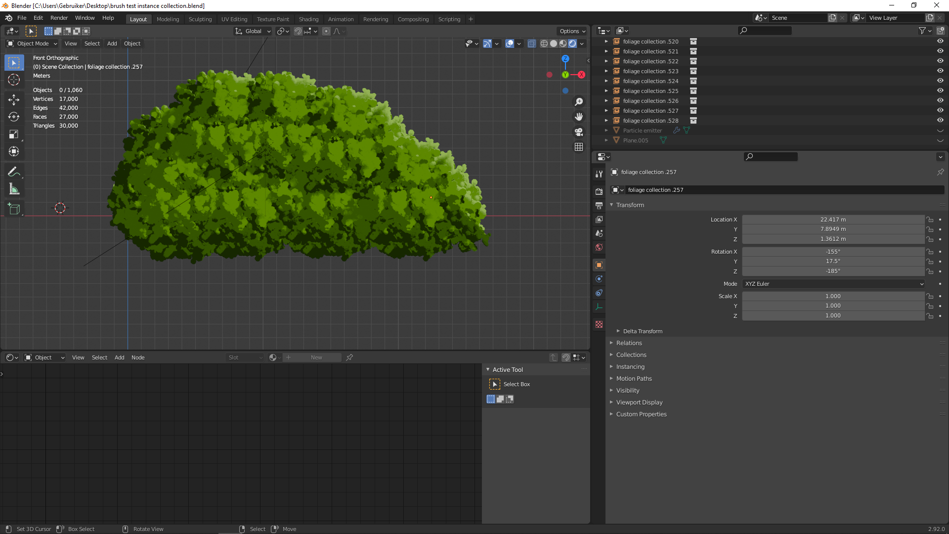
Task: Switch to the Sculpting workspace tab
Action: [200, 19]
